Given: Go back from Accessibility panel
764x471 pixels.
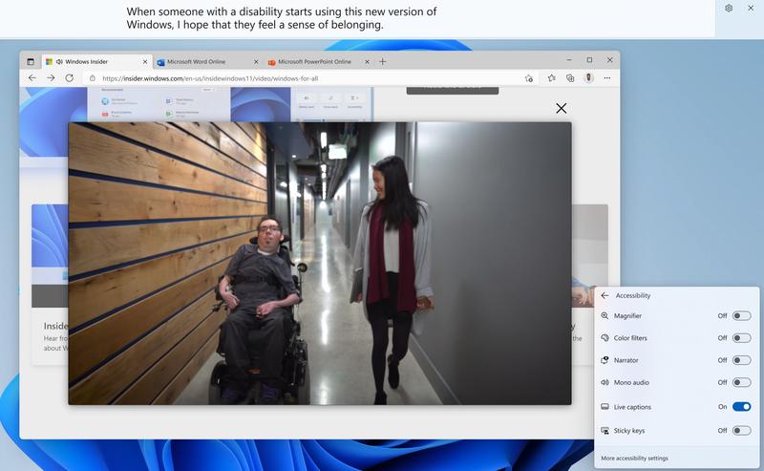Looking at the screenshot, I should pos(605,295).
